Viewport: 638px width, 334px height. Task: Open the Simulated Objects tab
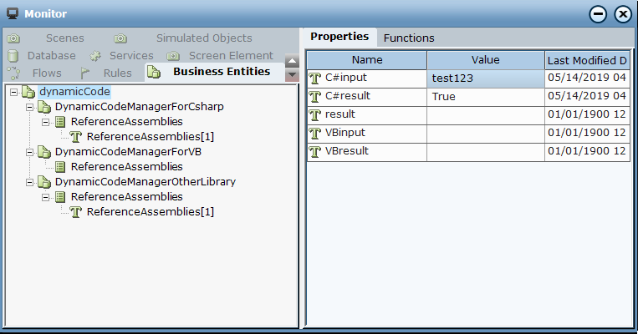pos(203,38)
